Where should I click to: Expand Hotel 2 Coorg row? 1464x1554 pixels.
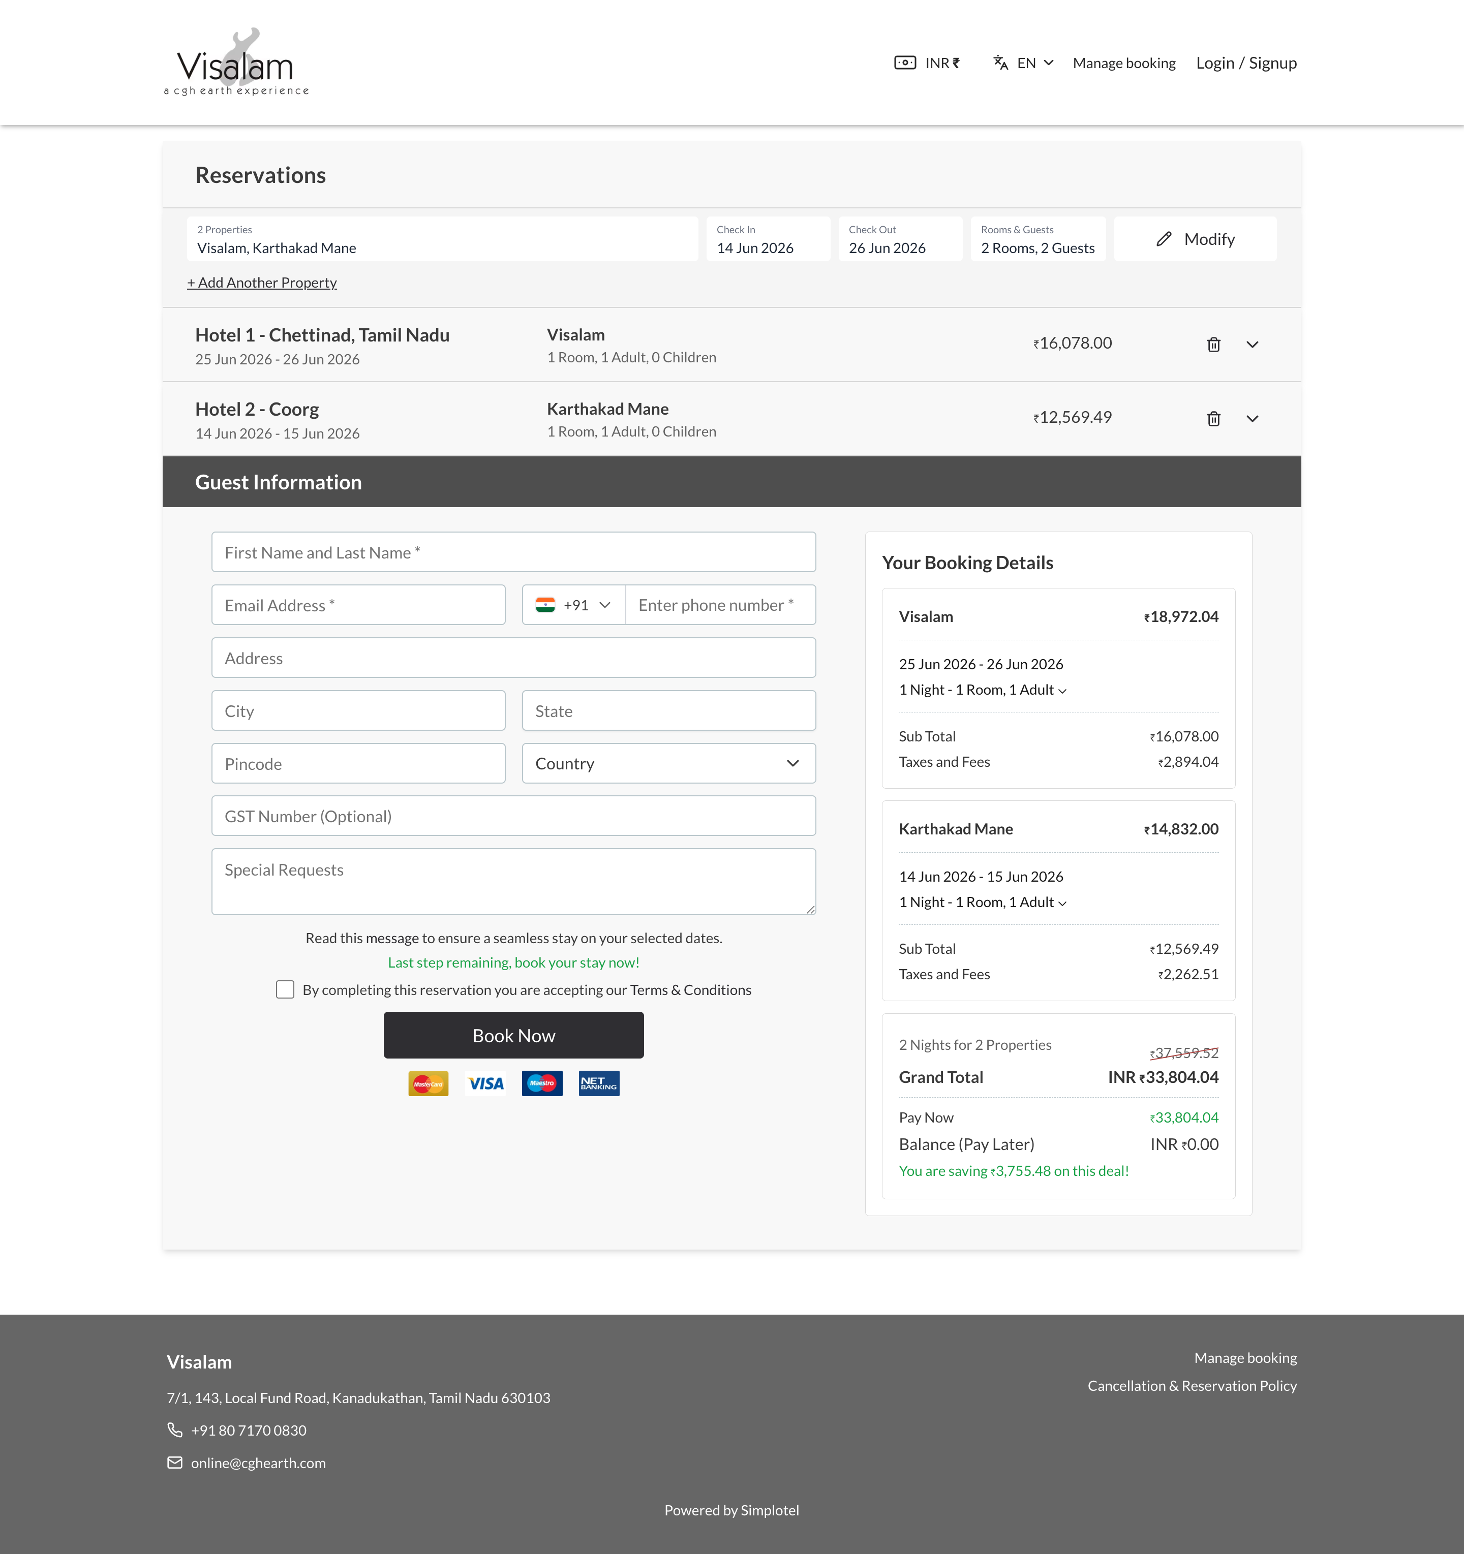pos(1252,418)
